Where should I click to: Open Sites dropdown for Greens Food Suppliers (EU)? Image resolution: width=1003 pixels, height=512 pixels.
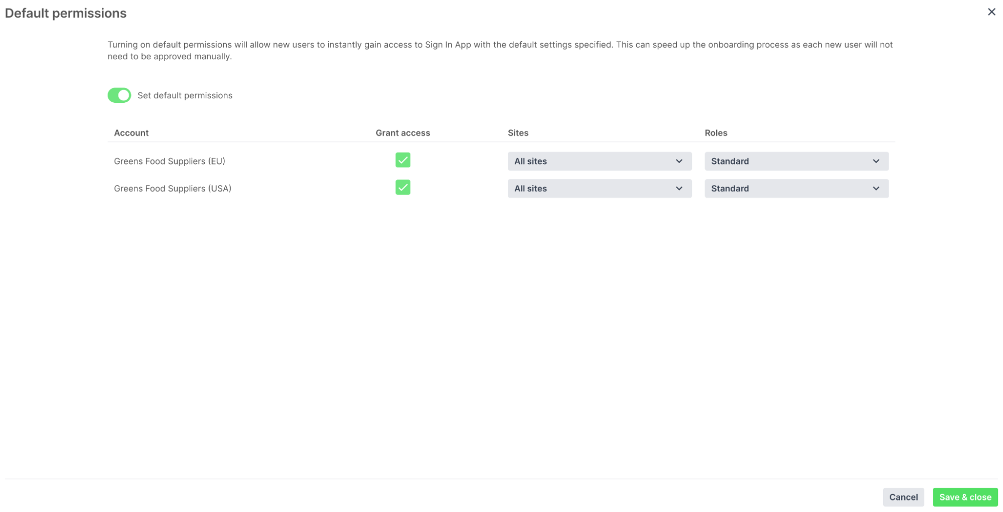pyautogui.click(x=599, y=161)
